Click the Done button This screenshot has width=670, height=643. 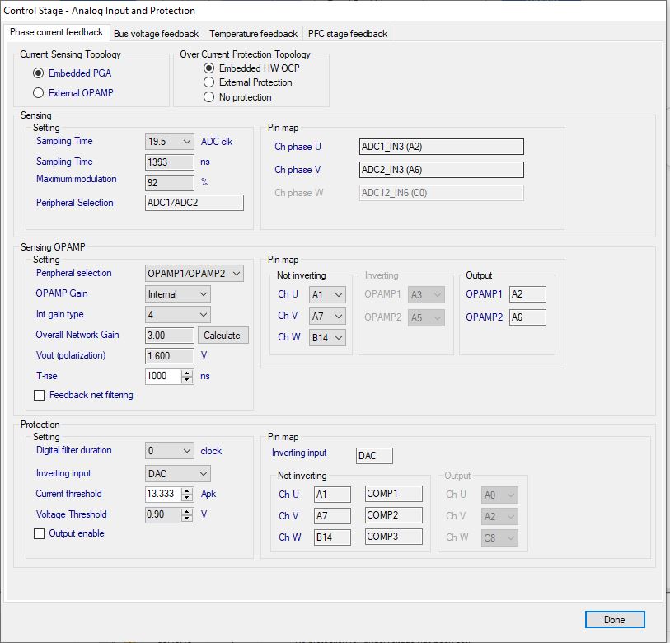pyautogui.click(x=615, y=619)
